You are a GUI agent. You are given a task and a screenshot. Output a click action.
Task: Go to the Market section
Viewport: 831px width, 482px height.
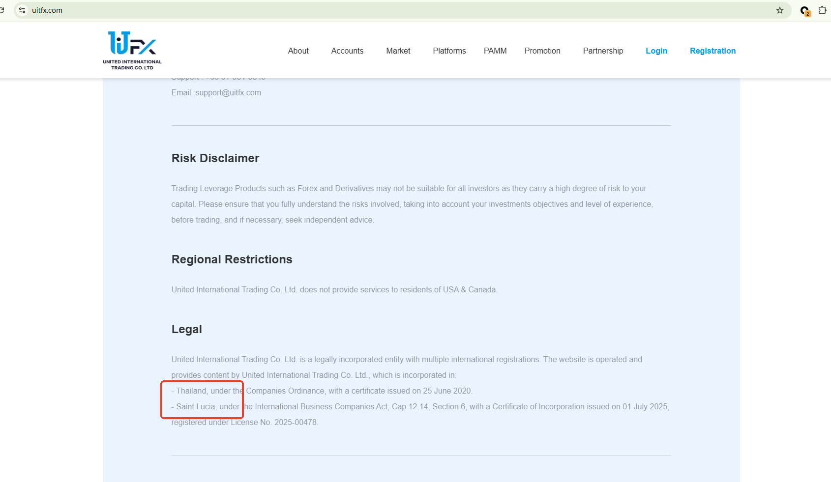[398, 51]
